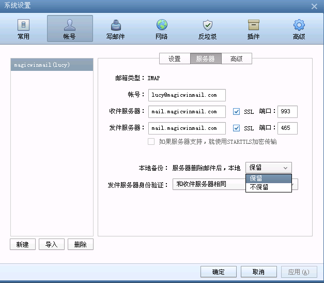Image resolution: width=324 pixels, height=283 pixels.
Task: Switch to the 高级 sub-tab beside 服务器
Action: click(237, 59)
